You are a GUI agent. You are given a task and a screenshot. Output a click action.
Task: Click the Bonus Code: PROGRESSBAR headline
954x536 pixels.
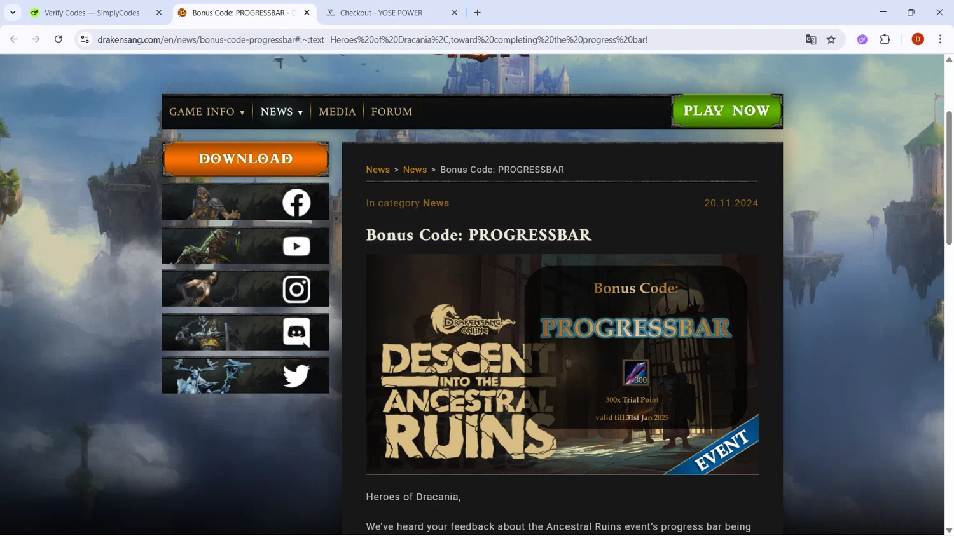click(478, 235)
